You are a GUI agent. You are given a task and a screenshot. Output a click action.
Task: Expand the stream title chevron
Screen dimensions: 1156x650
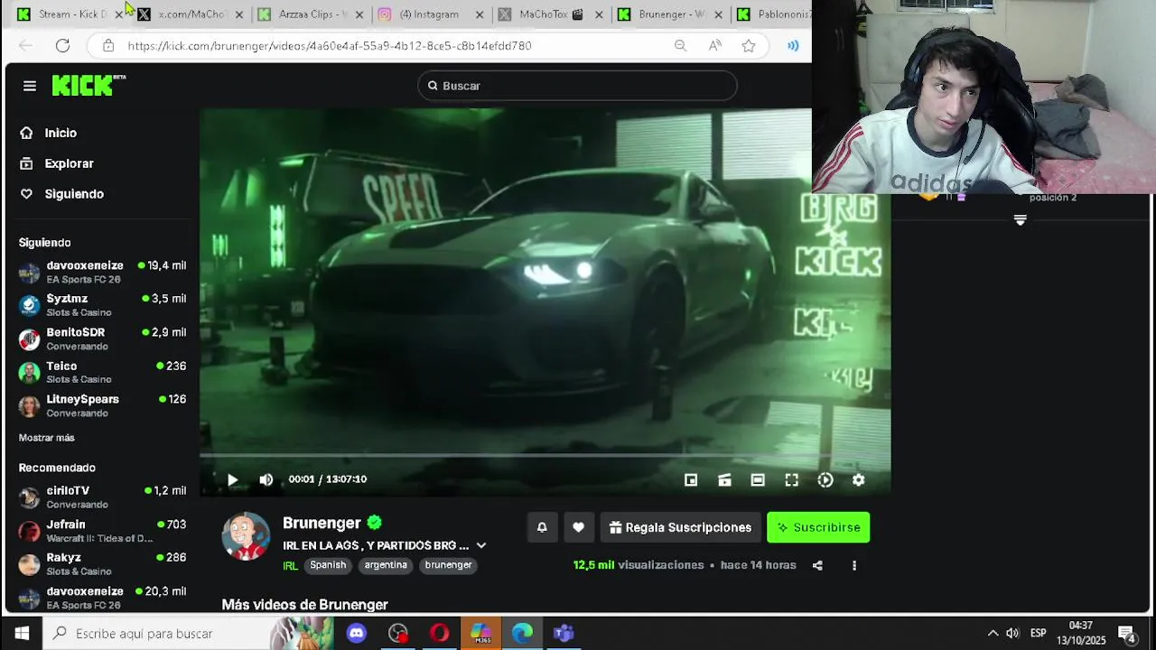pos(481,545)
